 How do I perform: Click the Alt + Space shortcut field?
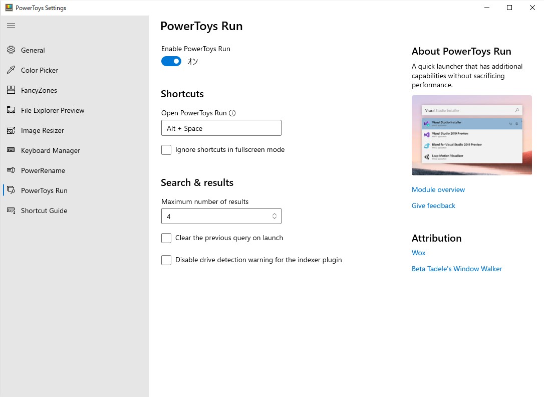pos(221,128)
